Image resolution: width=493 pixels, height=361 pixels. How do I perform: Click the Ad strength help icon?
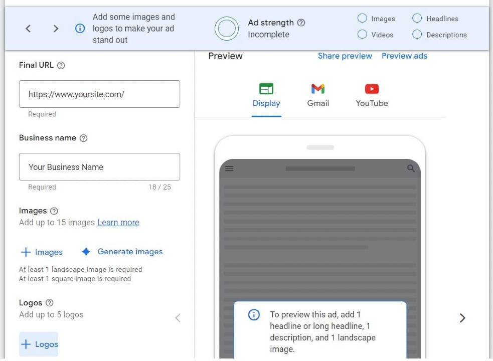(x=301, y=23)
